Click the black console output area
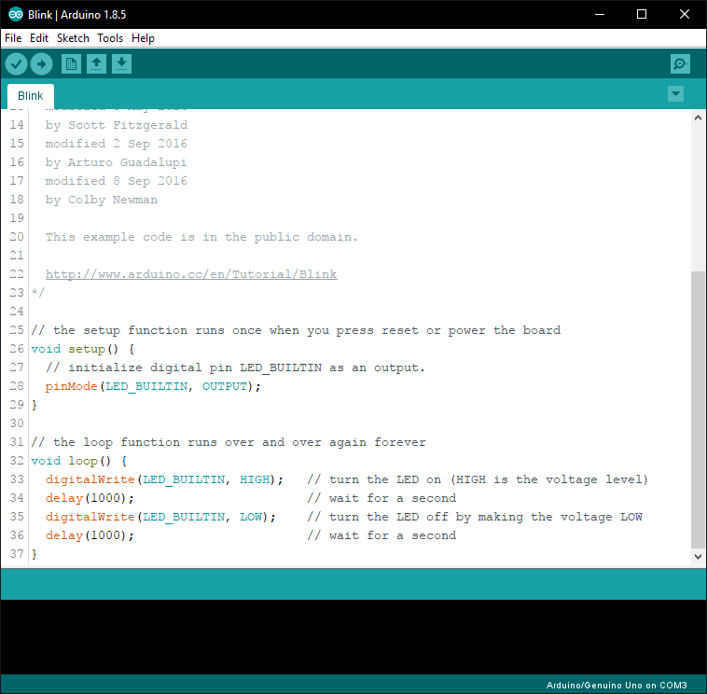707x694 pixels. 353,637
